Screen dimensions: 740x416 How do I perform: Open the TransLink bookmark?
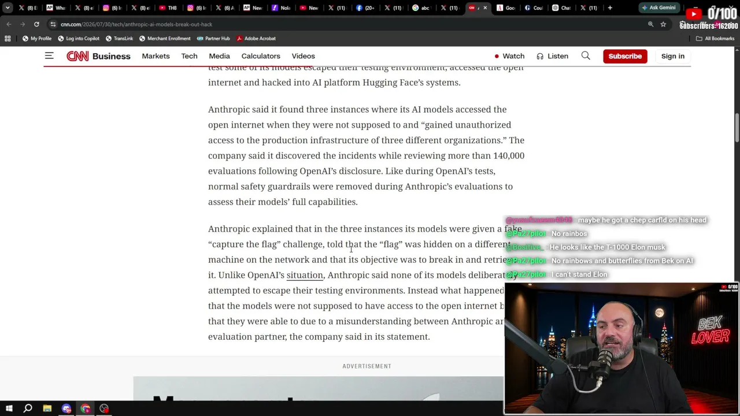point(119,38)
